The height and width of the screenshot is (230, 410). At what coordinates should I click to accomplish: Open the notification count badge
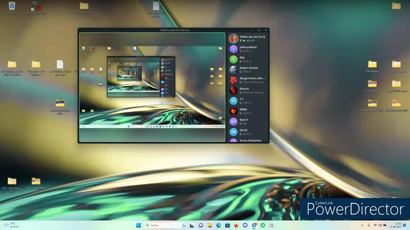coord(405,225)
